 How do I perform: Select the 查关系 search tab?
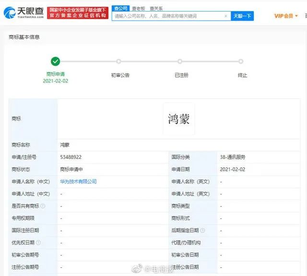156,9
